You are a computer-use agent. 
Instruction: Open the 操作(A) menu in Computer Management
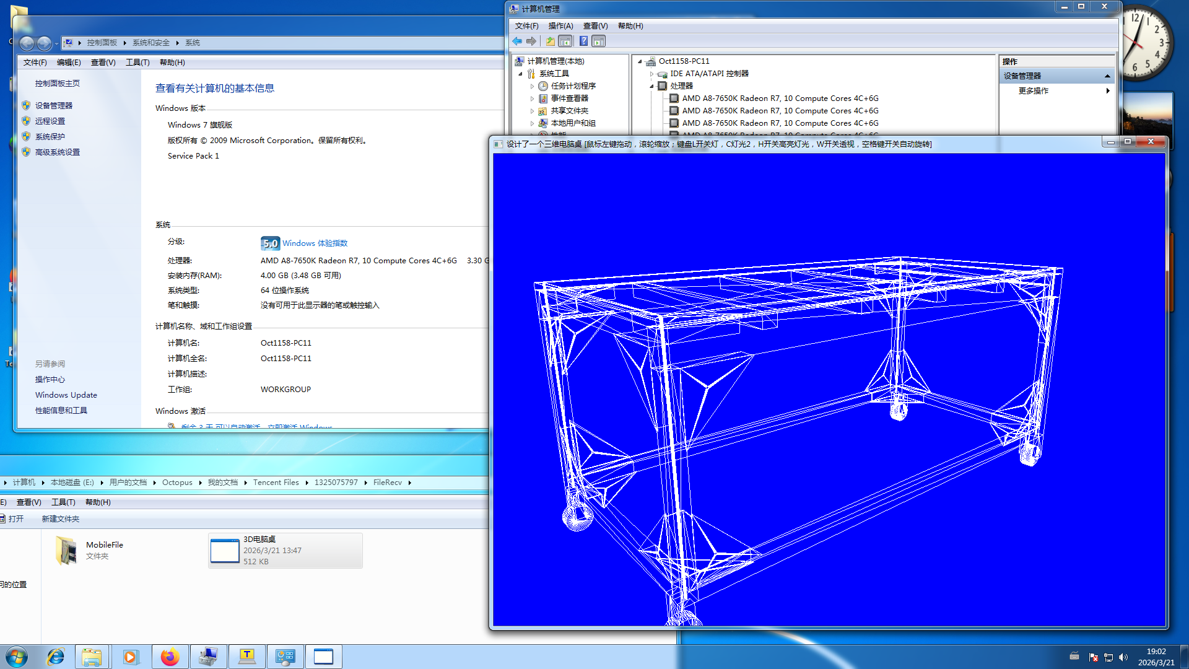click(x=560, y=26)
